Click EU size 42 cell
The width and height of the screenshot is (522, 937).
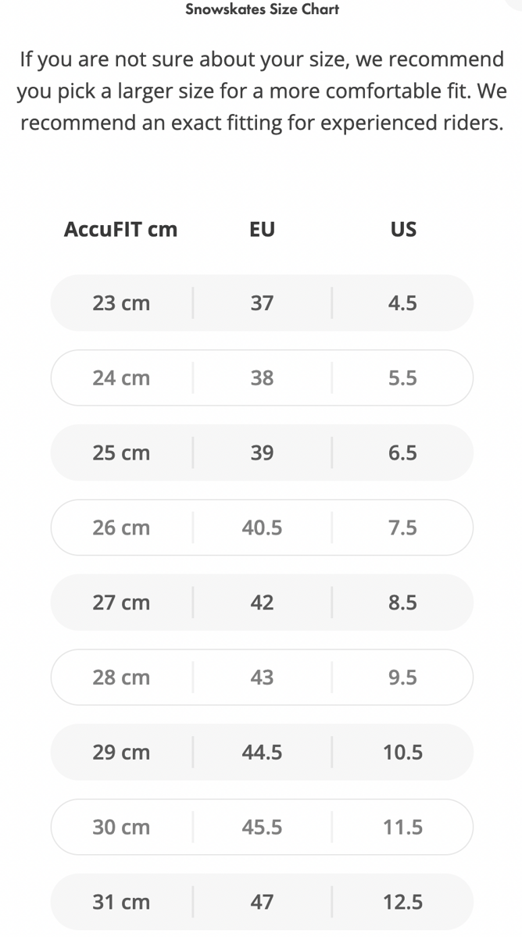pyautogui.click(x=262, y=603)
